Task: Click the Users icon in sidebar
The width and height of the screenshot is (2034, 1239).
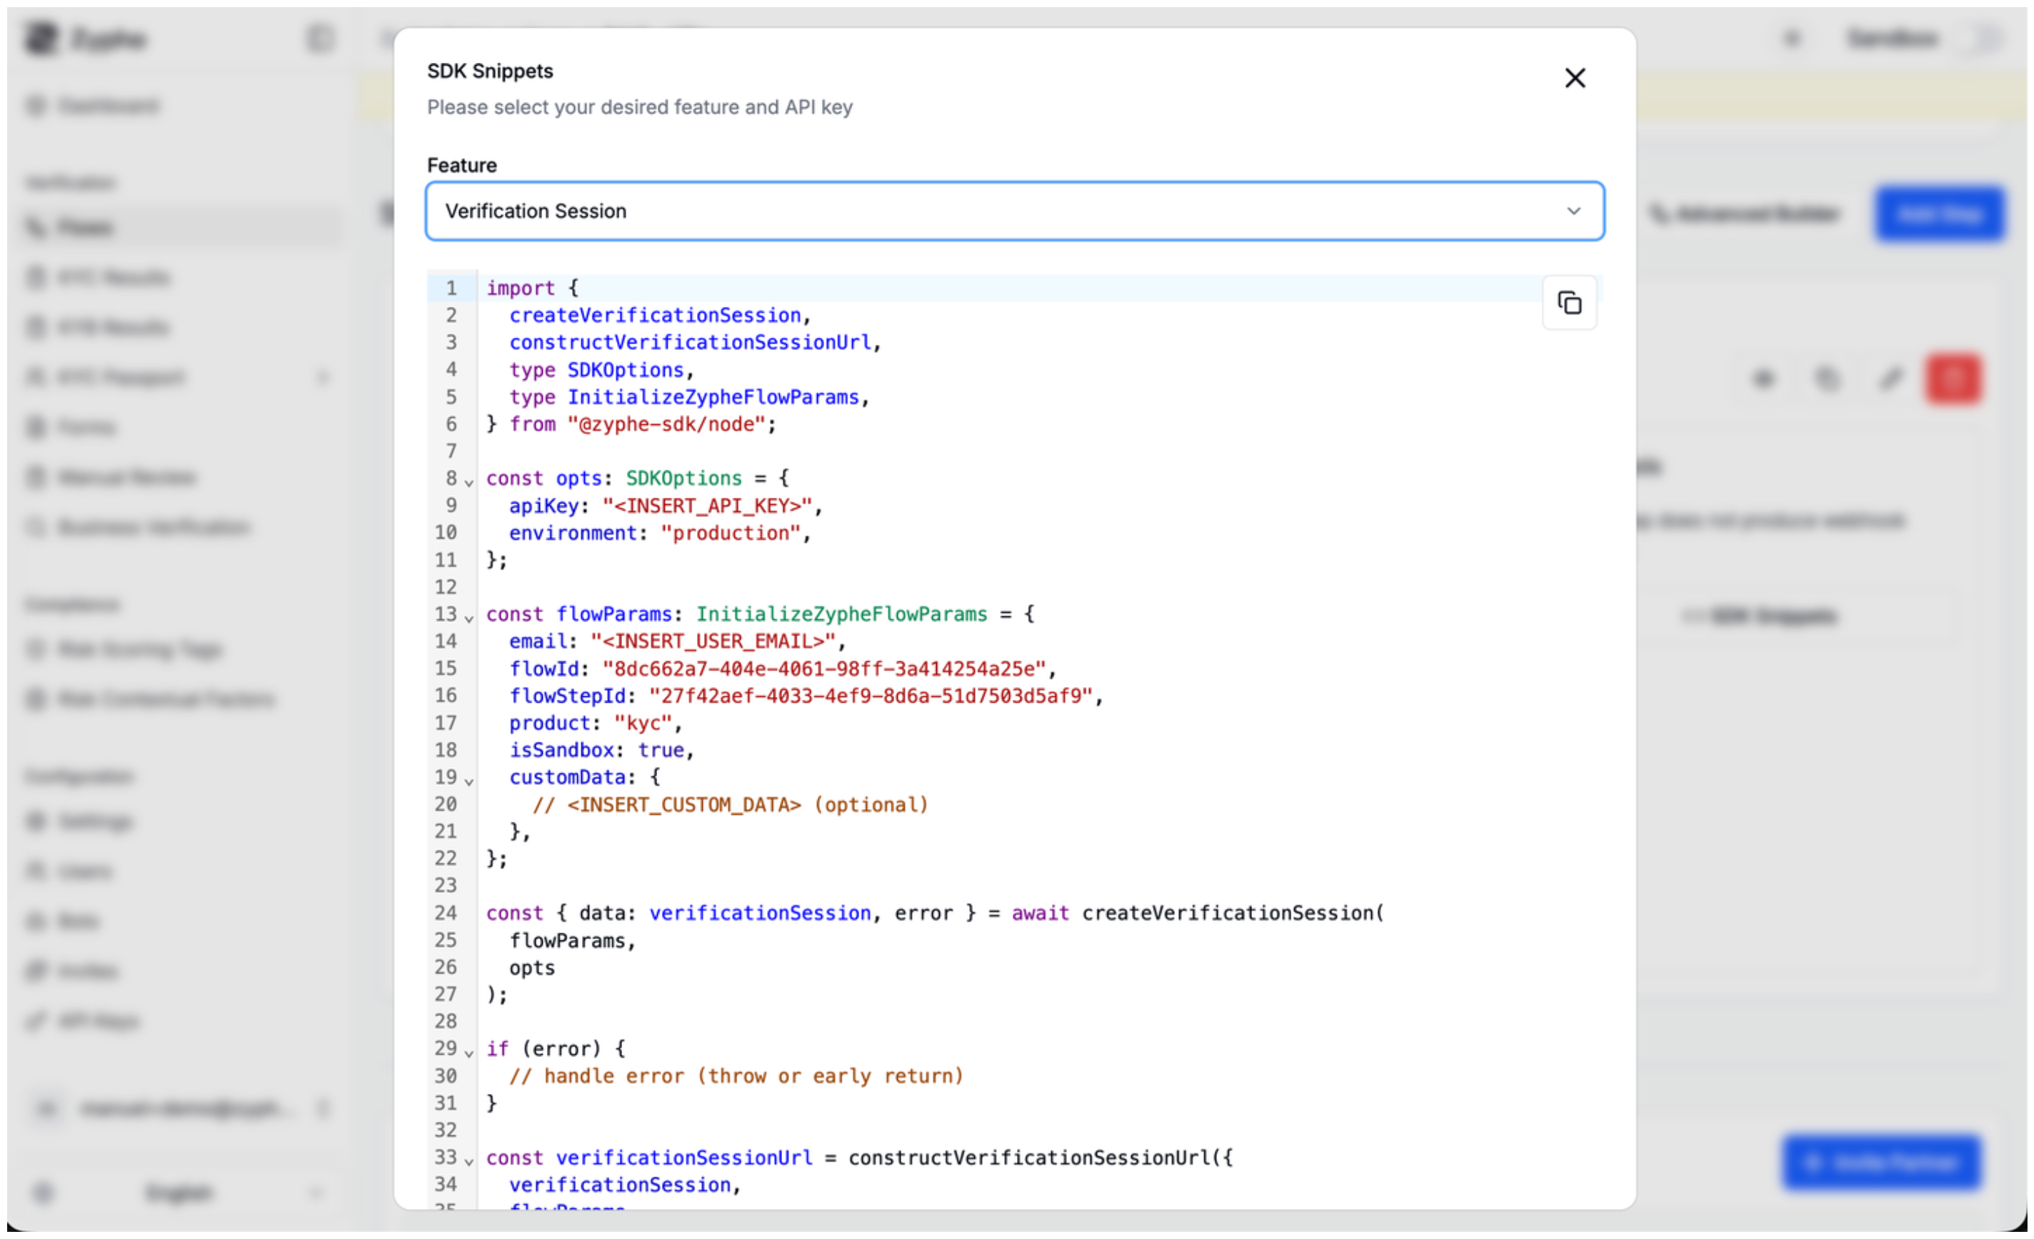Action: 36,871
